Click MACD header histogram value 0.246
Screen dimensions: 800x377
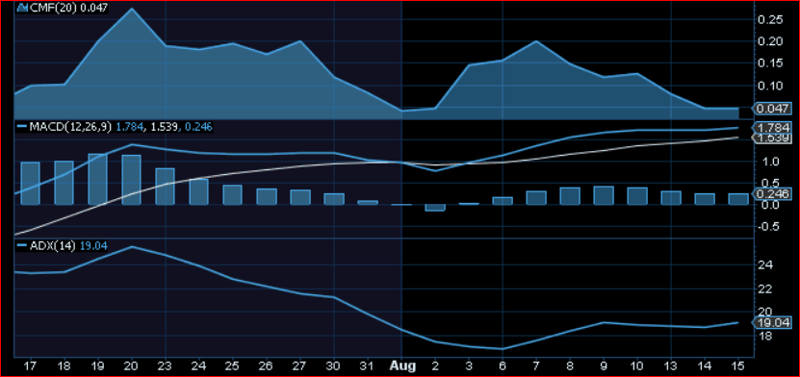199,127
